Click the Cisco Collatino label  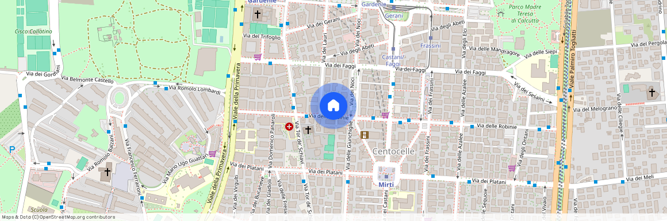pyautogui.click(x=33, y=32)
